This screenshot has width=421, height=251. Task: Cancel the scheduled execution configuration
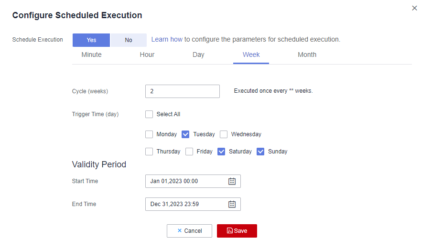189,231
